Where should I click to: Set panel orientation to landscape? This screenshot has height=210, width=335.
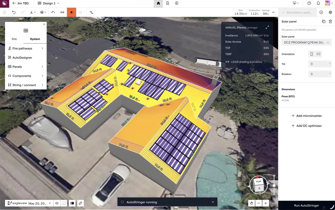(x=319, y=54)
